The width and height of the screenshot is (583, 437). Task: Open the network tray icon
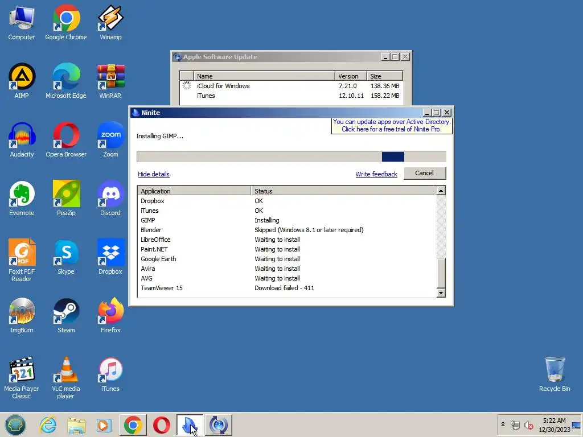pos(515,424)
